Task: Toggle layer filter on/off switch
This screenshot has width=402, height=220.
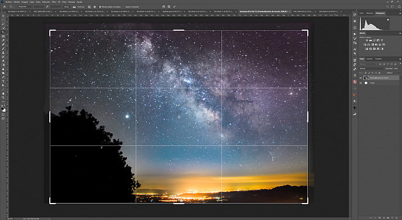Action: point(400,64)
